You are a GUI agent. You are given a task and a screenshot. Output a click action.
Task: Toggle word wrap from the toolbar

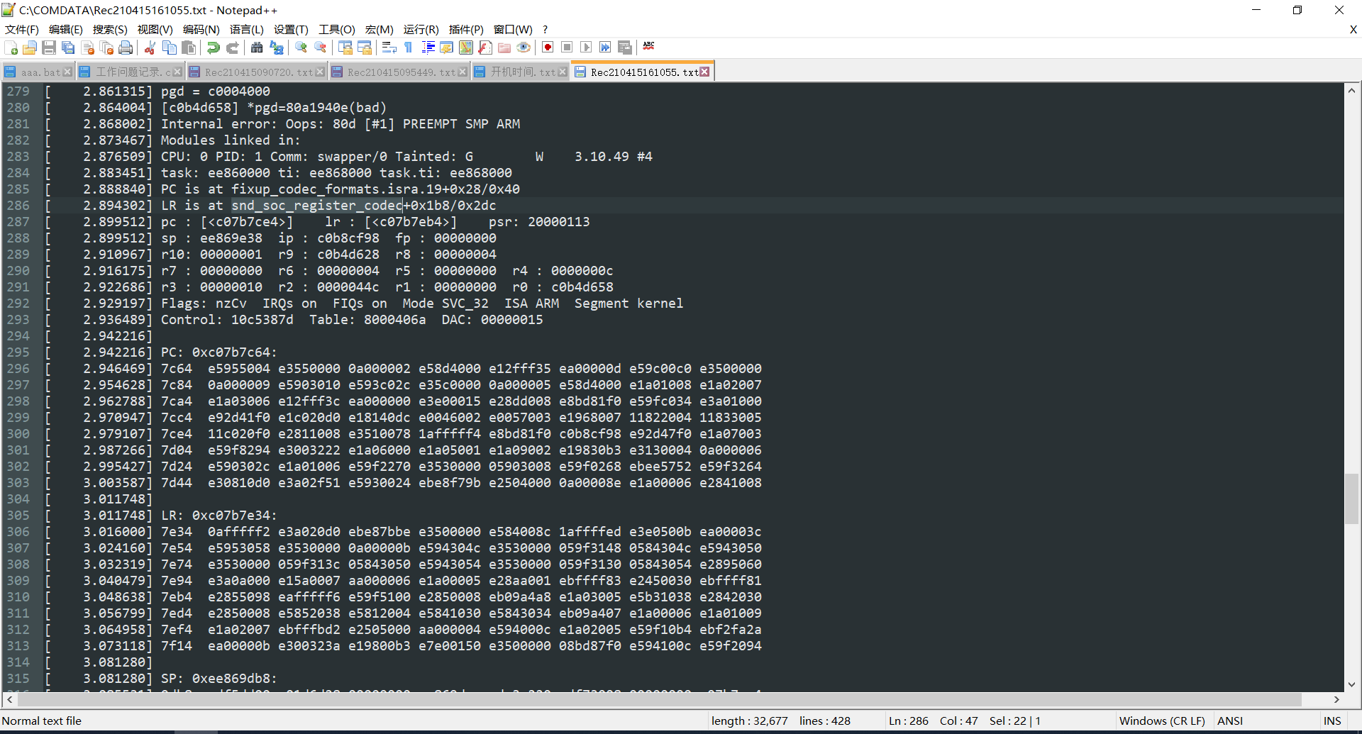pos(389,48)
